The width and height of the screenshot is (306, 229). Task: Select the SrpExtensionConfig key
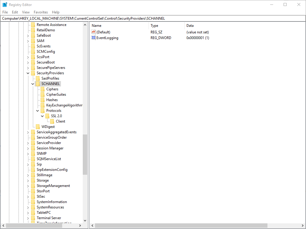pyautogui.click(x=52, y=170)
